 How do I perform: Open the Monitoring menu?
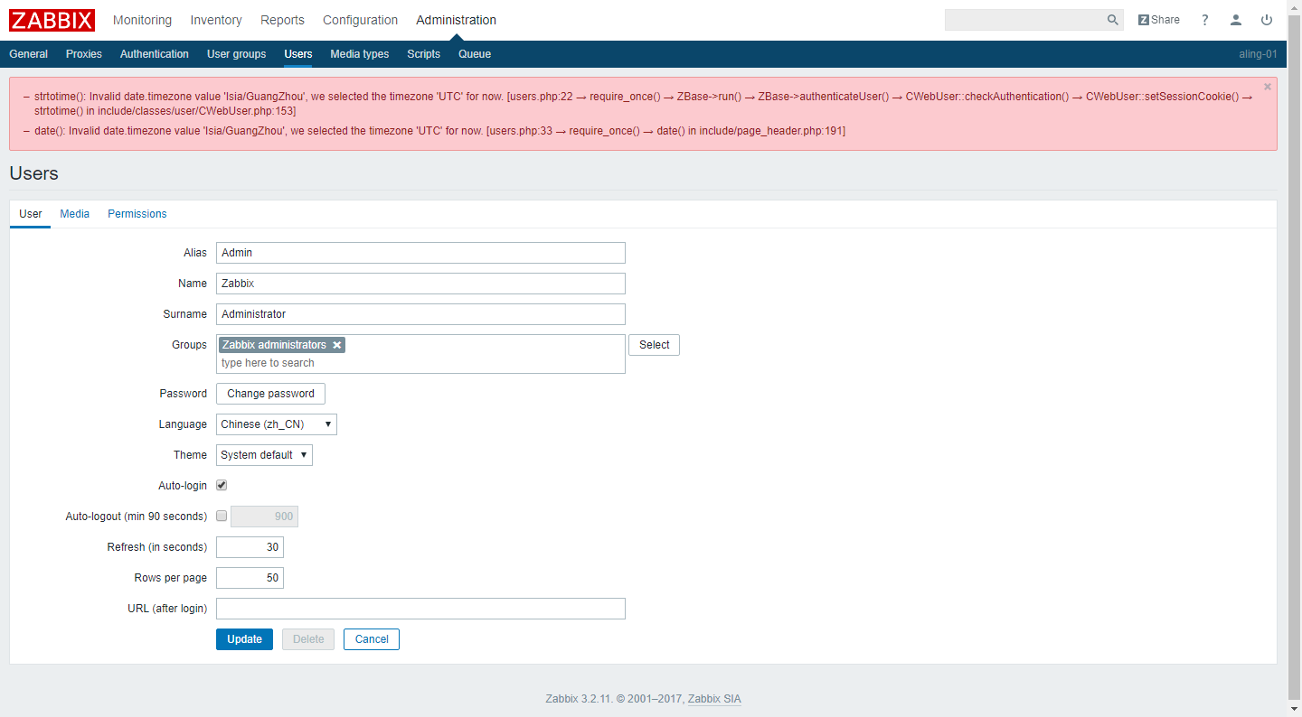[142, 20]
